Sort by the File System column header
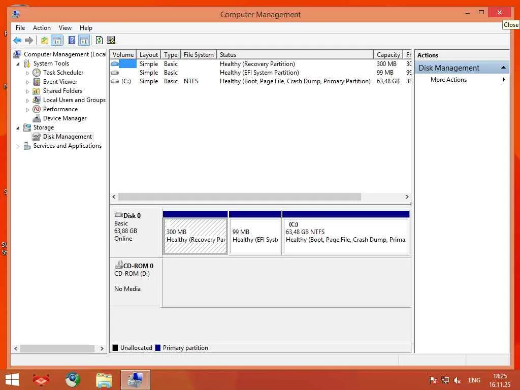Image resolution: width=520 pixels, height=390 pixels. [199, 55]
